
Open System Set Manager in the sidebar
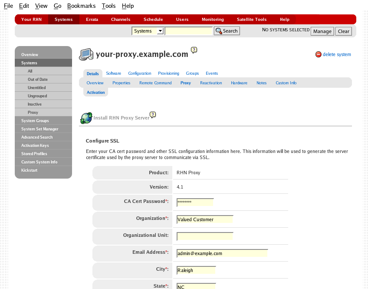[x=43, y=129]
